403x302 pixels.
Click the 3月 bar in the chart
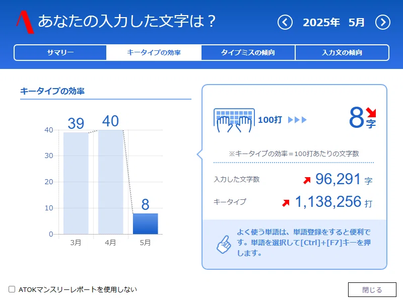(76, 183)
